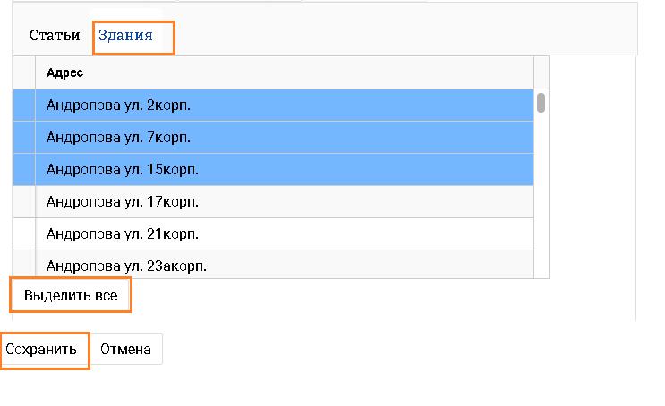
Task: Cancel using the Отмена button
Action: click(x=125, y=350)
